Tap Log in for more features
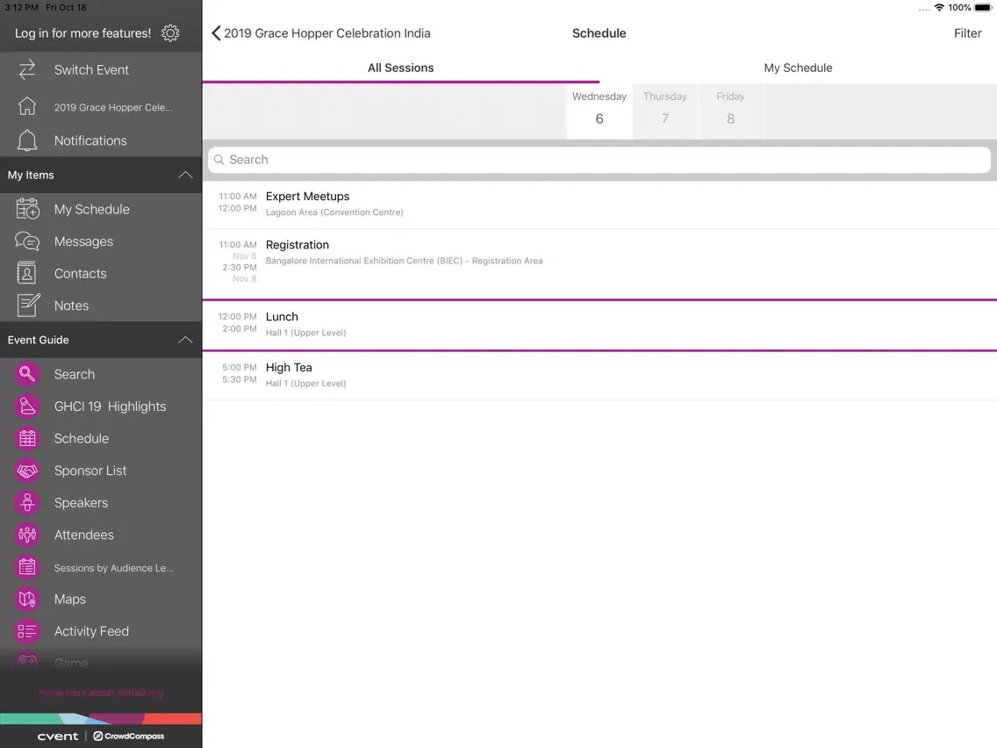This screenshot has height=748, width=997. [82, 33]
